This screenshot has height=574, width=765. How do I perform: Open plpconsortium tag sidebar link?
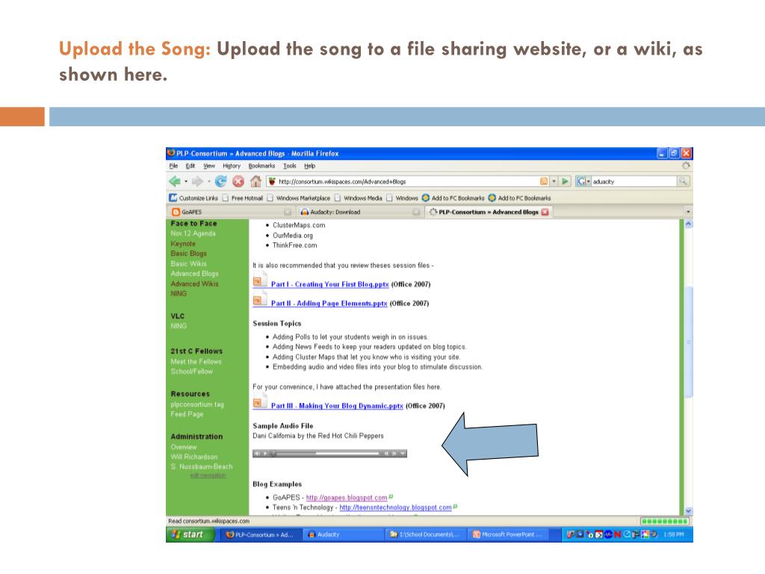pos(197,404)
